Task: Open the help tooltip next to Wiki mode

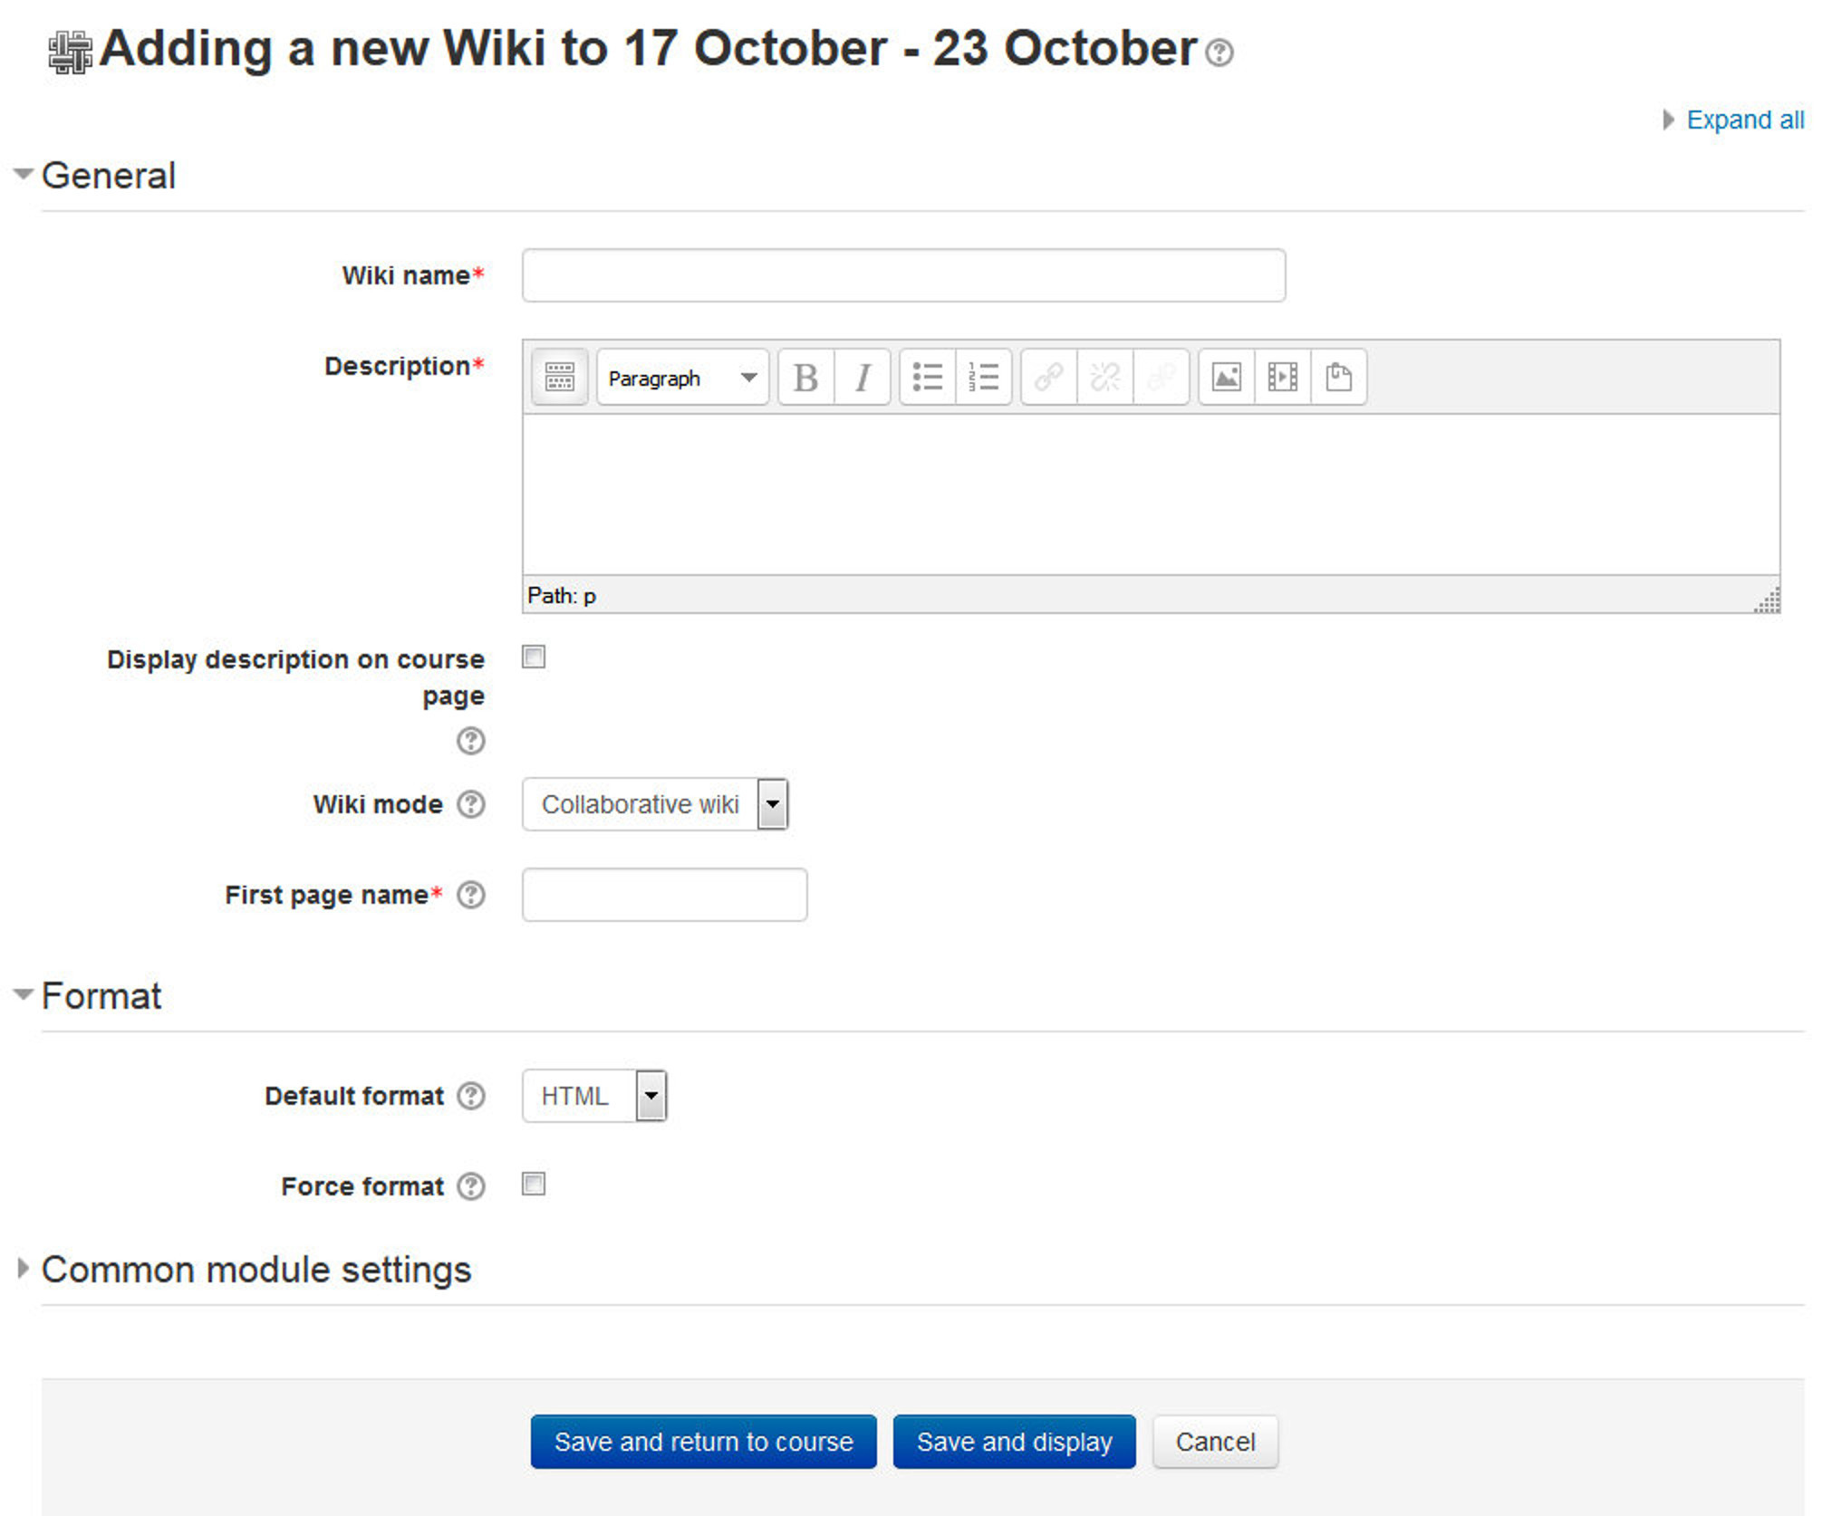Action: click(470, 804)
